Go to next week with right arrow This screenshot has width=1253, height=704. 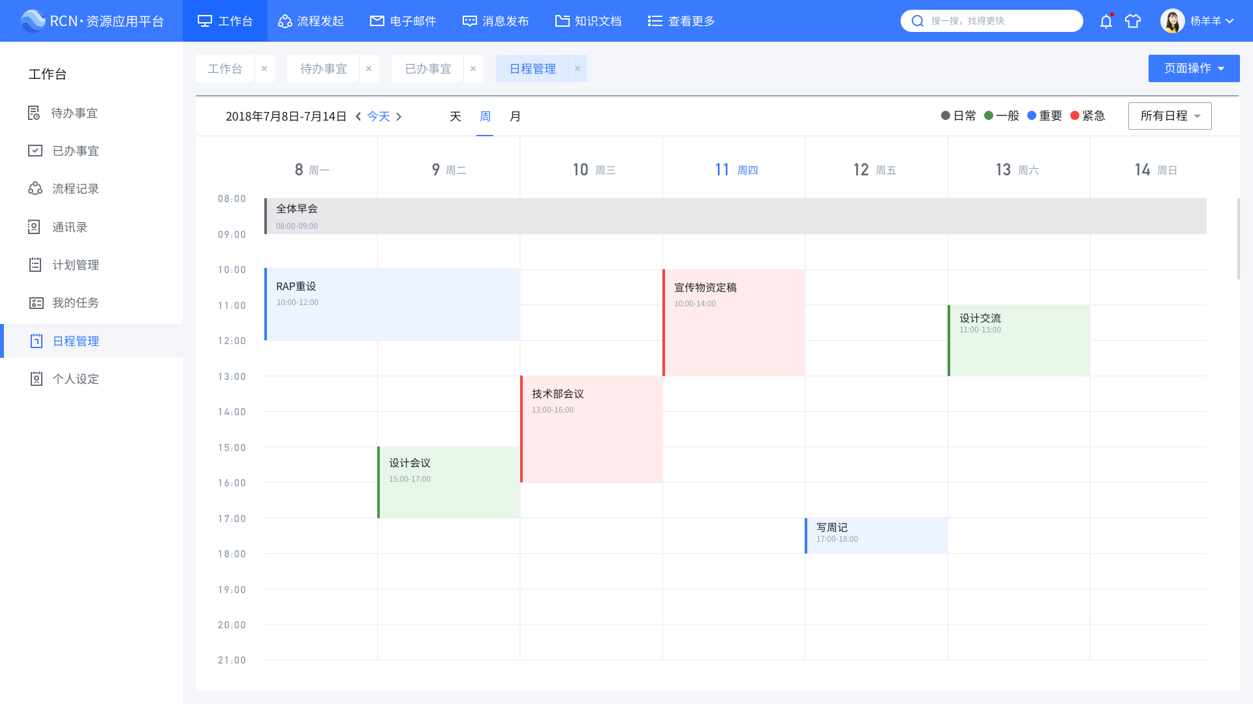point(399,116)
